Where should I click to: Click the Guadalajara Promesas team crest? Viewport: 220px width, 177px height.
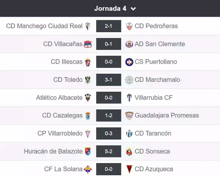tap(129, 115)
